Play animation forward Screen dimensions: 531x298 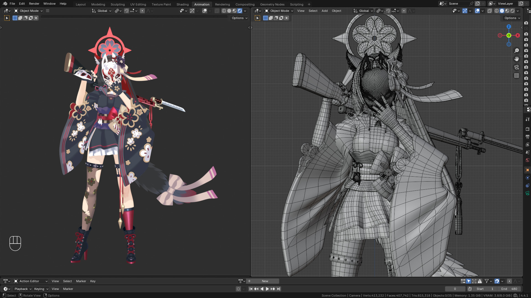tap(267, 289)
